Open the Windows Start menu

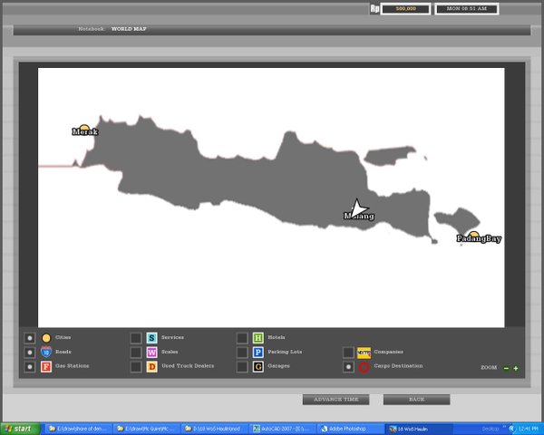click(x=20, y=429)
